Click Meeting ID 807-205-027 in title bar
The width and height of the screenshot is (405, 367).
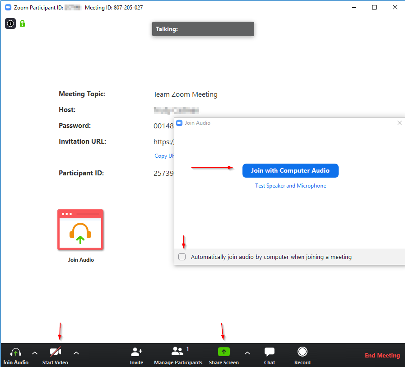(114, 8)
